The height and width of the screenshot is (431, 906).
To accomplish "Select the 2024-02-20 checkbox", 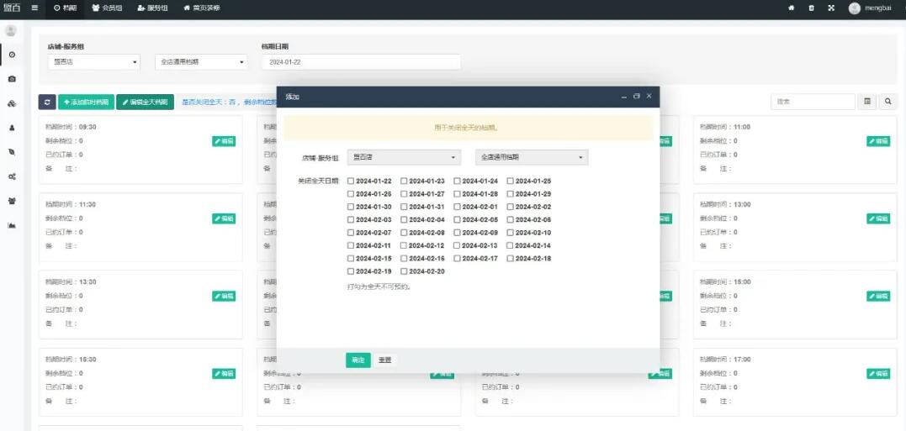I will pyautogui.click(x=404, y=271).
